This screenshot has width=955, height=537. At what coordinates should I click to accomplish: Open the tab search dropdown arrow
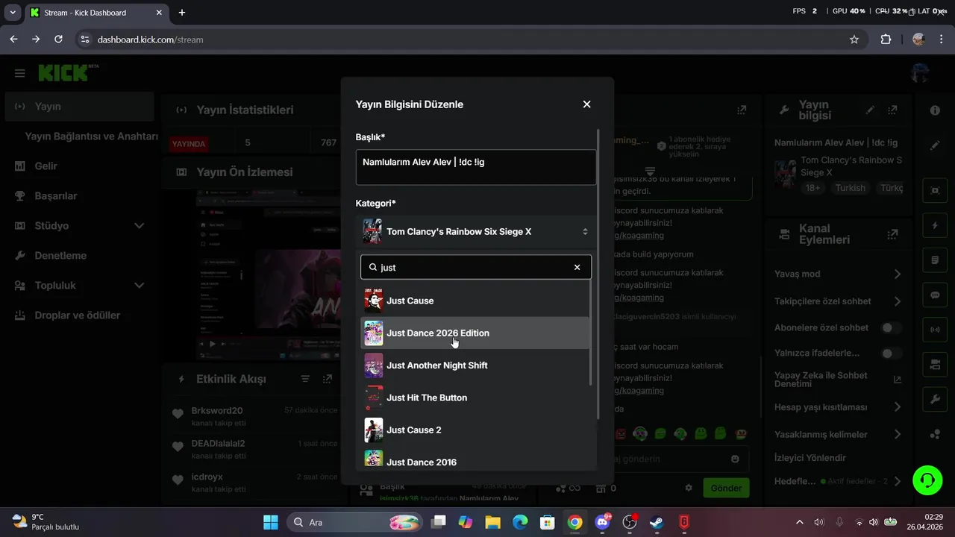13,13
